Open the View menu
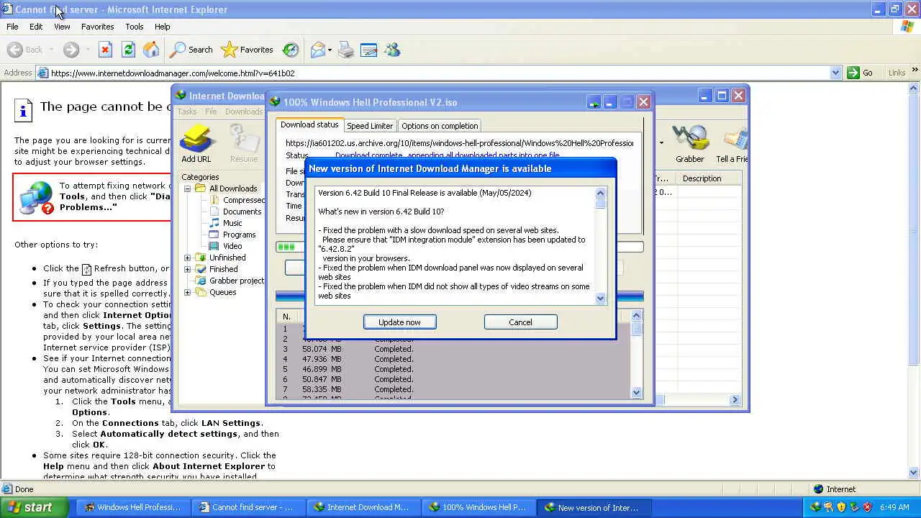This screenshot has width=921, height=518. click(62, 27)
